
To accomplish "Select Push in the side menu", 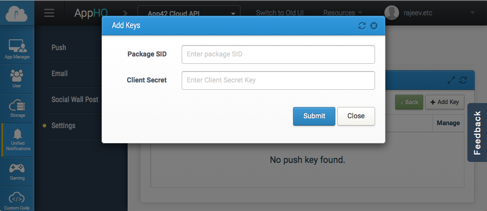I will pos(59,48).
